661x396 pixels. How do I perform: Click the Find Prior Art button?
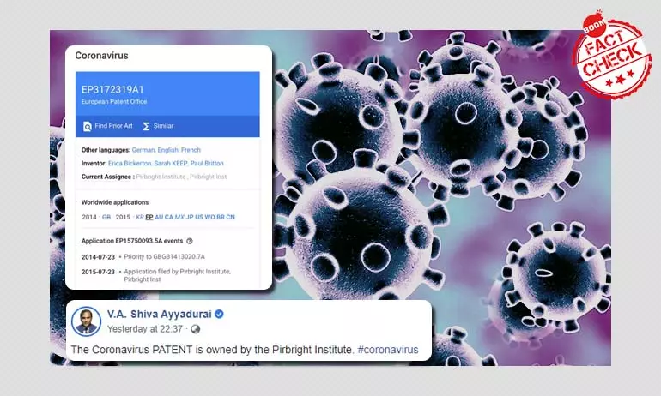[x=108, y=126]
